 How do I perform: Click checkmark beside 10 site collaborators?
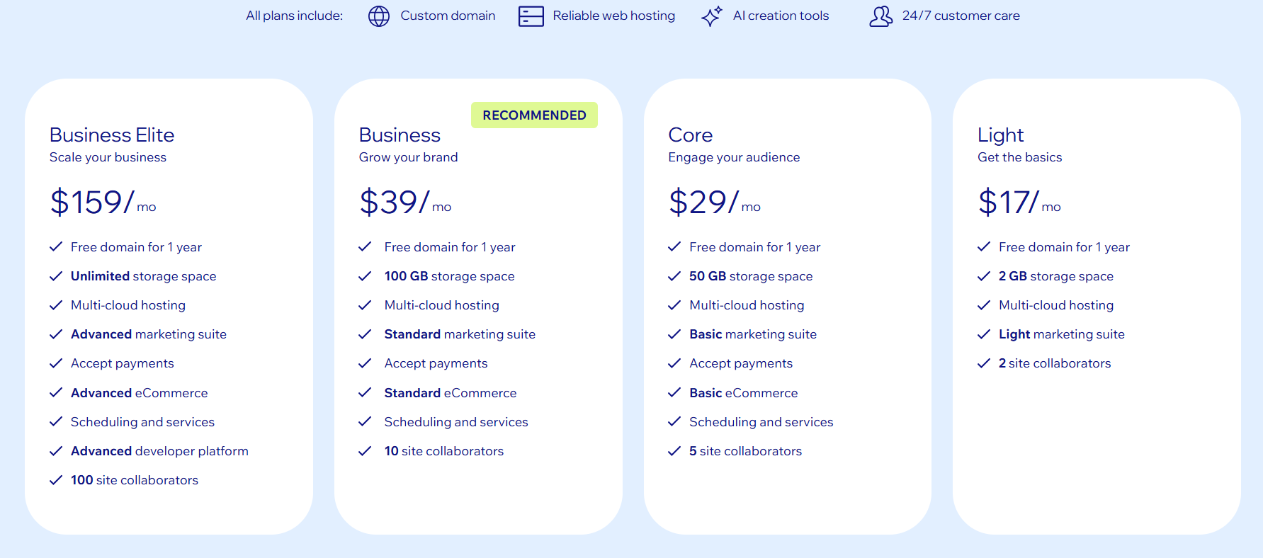click(x=365, y=451)
